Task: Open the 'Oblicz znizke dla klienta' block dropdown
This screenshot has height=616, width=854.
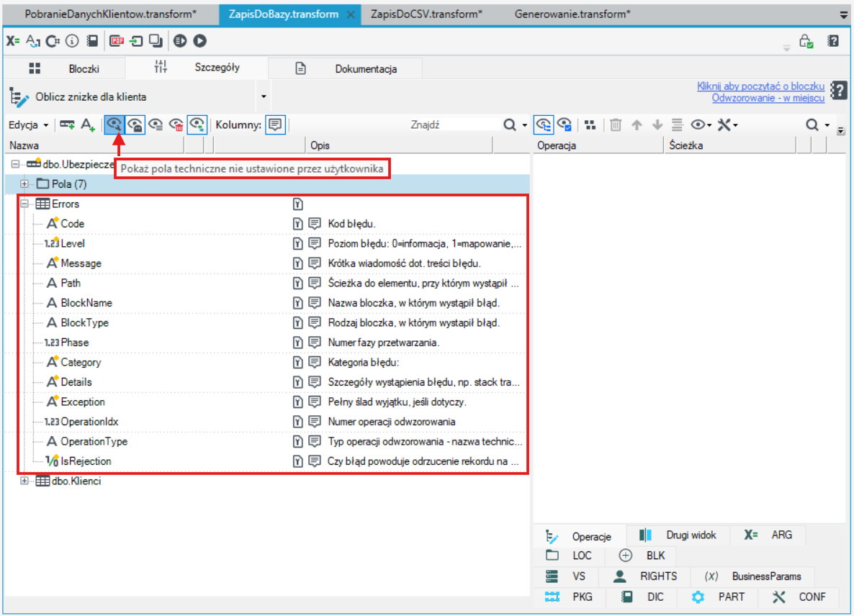Action: point(264,97)
